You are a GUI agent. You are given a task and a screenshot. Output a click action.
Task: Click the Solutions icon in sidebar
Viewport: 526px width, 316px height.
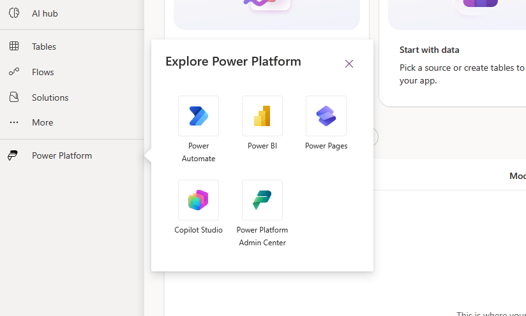coord(14,97)
